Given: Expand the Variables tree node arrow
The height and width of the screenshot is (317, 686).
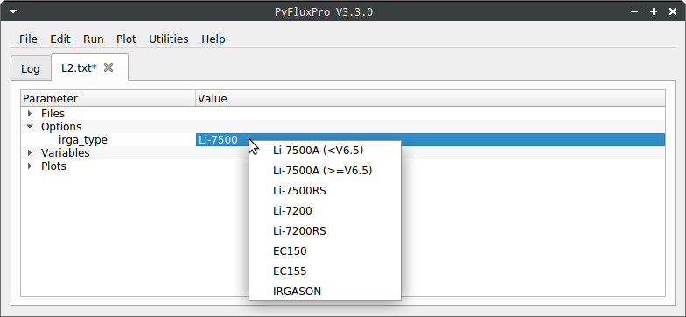Looking at the screenshot, I should pyautogui.click(x=30, y=152).
